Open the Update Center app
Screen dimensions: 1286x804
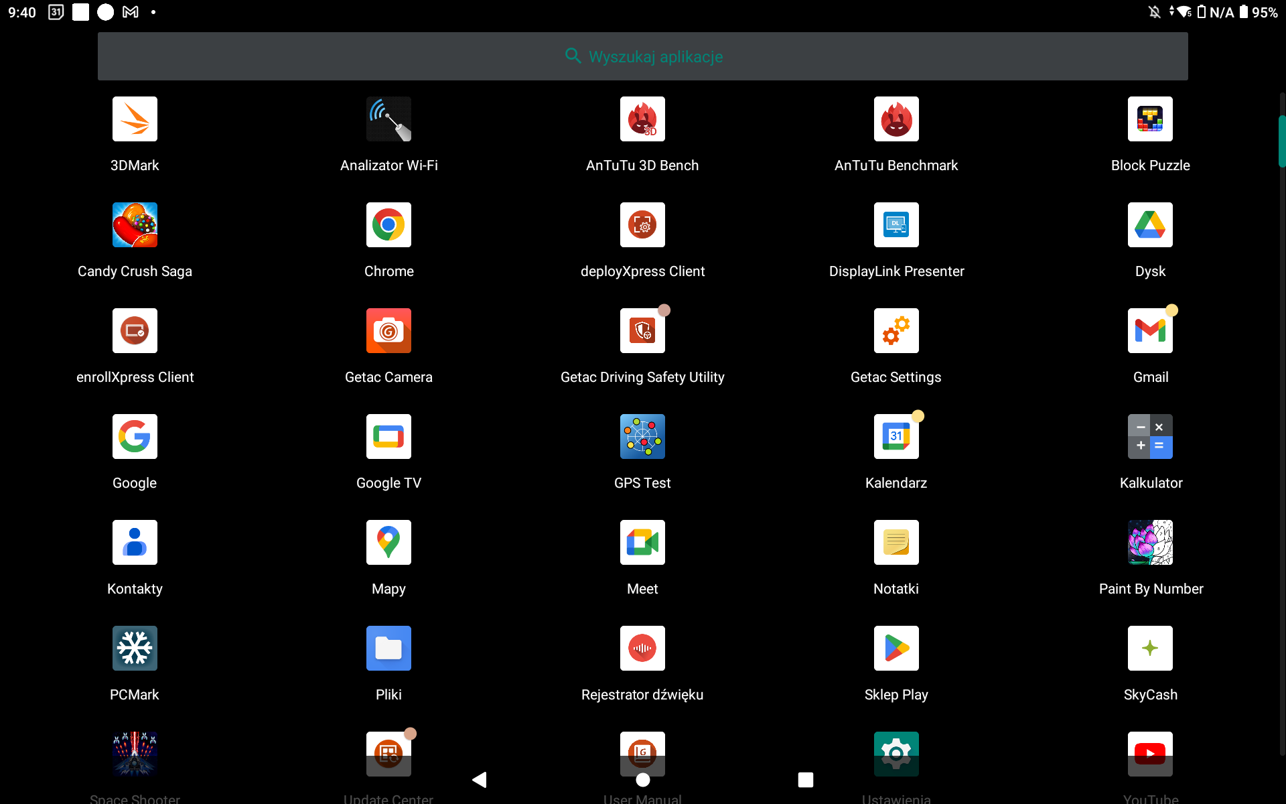pyautogui.click(x=388, y=754)
